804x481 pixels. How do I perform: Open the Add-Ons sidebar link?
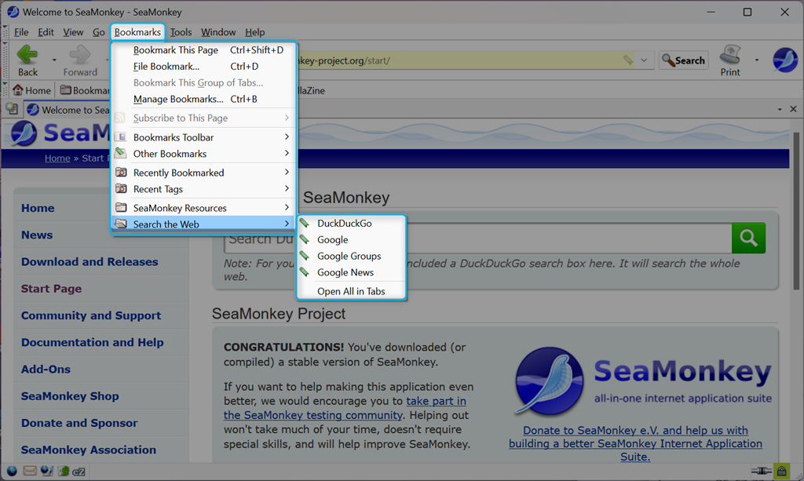coord(46,370)
